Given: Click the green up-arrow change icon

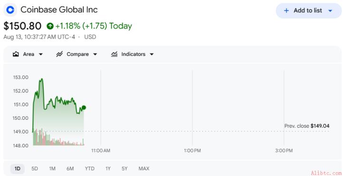Looking at the screenshot, I should tap(50, 26).
